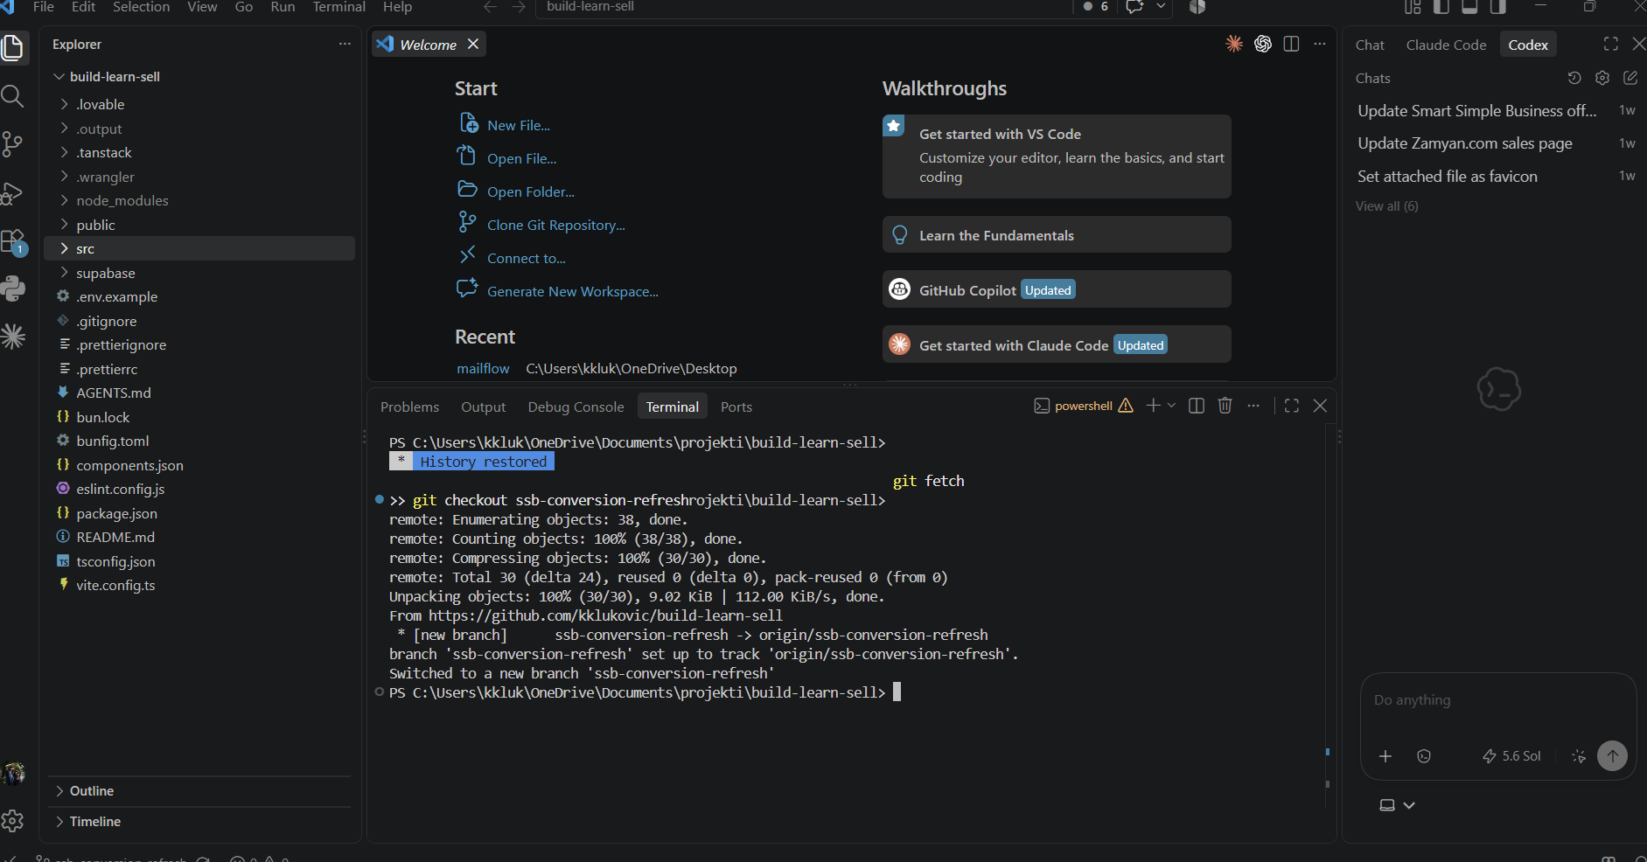This screenshot has height=862, width=1647.
Task: Add attachment with plus in chat input
Action: (1385, 756)
